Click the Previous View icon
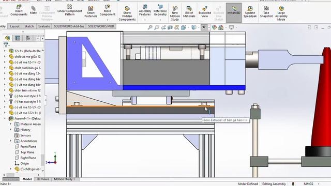331x186 pixels. pos(163,27)
